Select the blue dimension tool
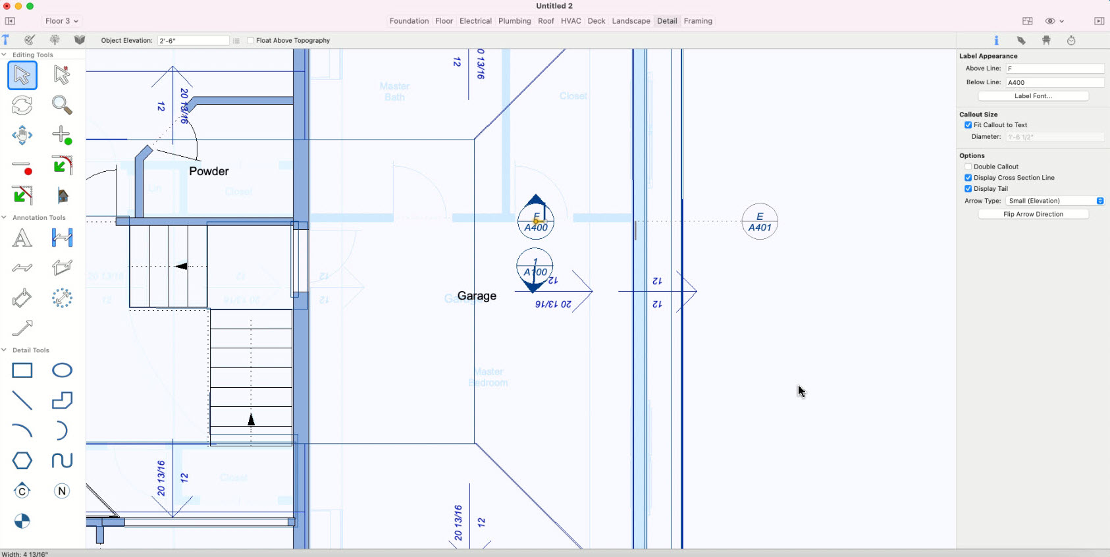Viewport: 1110px width, 557px height. (x=62, y=238)
